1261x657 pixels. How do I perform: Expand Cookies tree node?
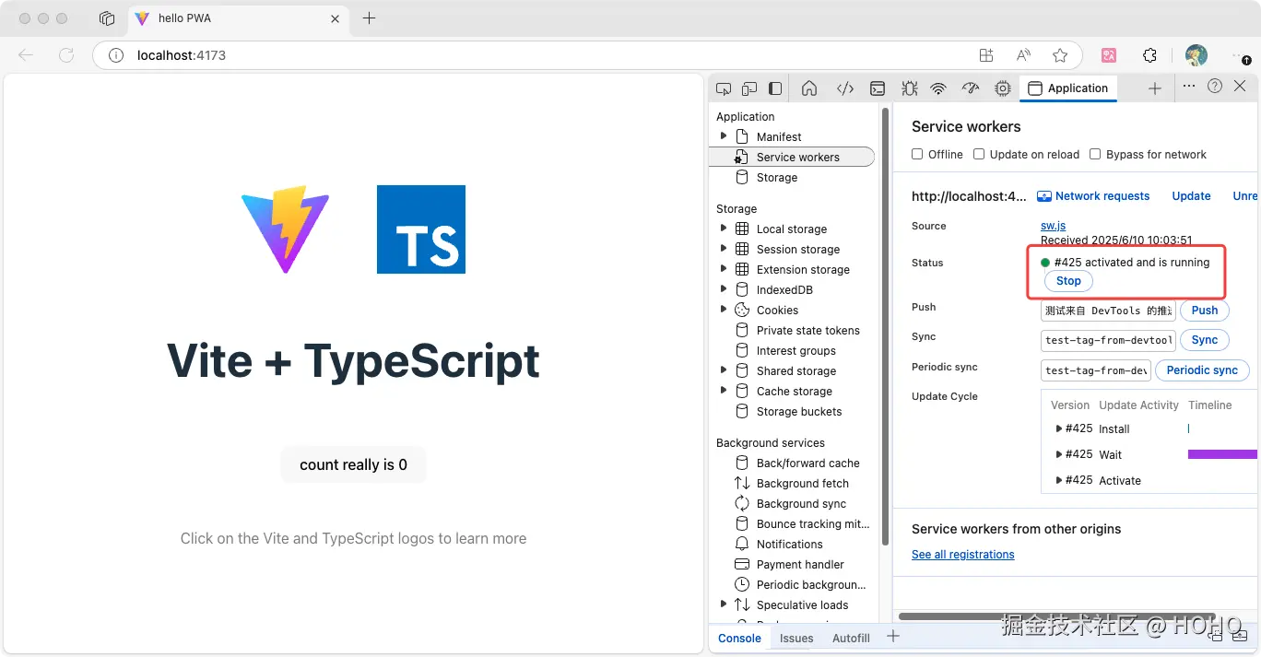[724, 310]
